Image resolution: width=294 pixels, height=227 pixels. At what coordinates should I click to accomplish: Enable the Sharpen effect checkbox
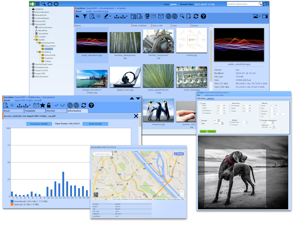click(x=260, y=111)
